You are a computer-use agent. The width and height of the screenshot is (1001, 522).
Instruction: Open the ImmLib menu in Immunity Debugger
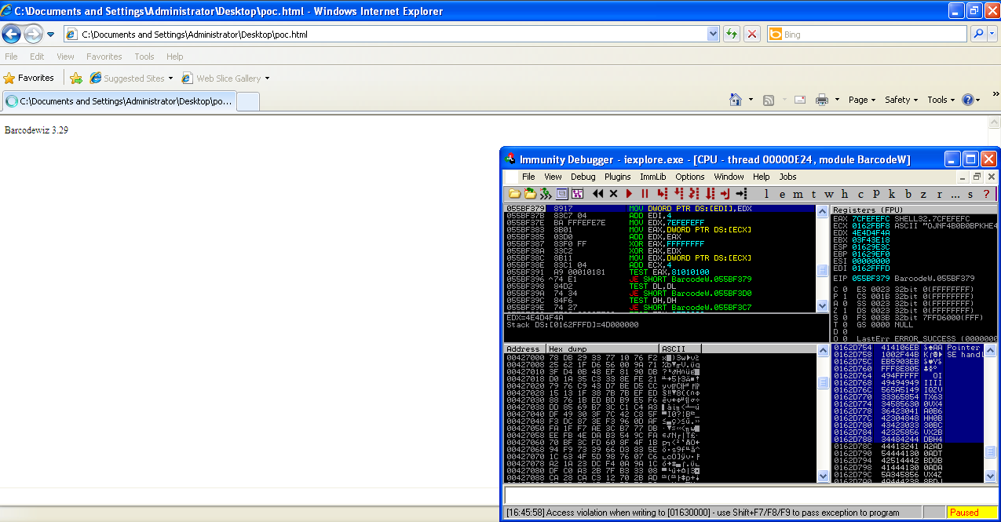(x=653, y=177)
